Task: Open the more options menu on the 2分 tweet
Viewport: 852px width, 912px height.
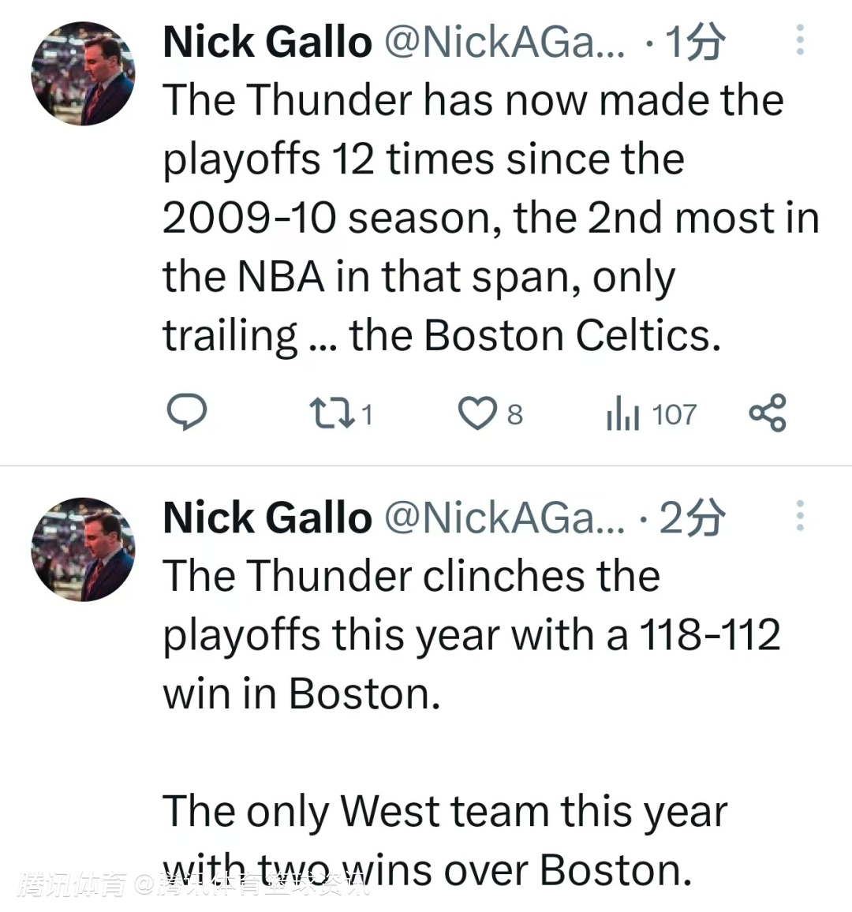Action: [800, 516]
